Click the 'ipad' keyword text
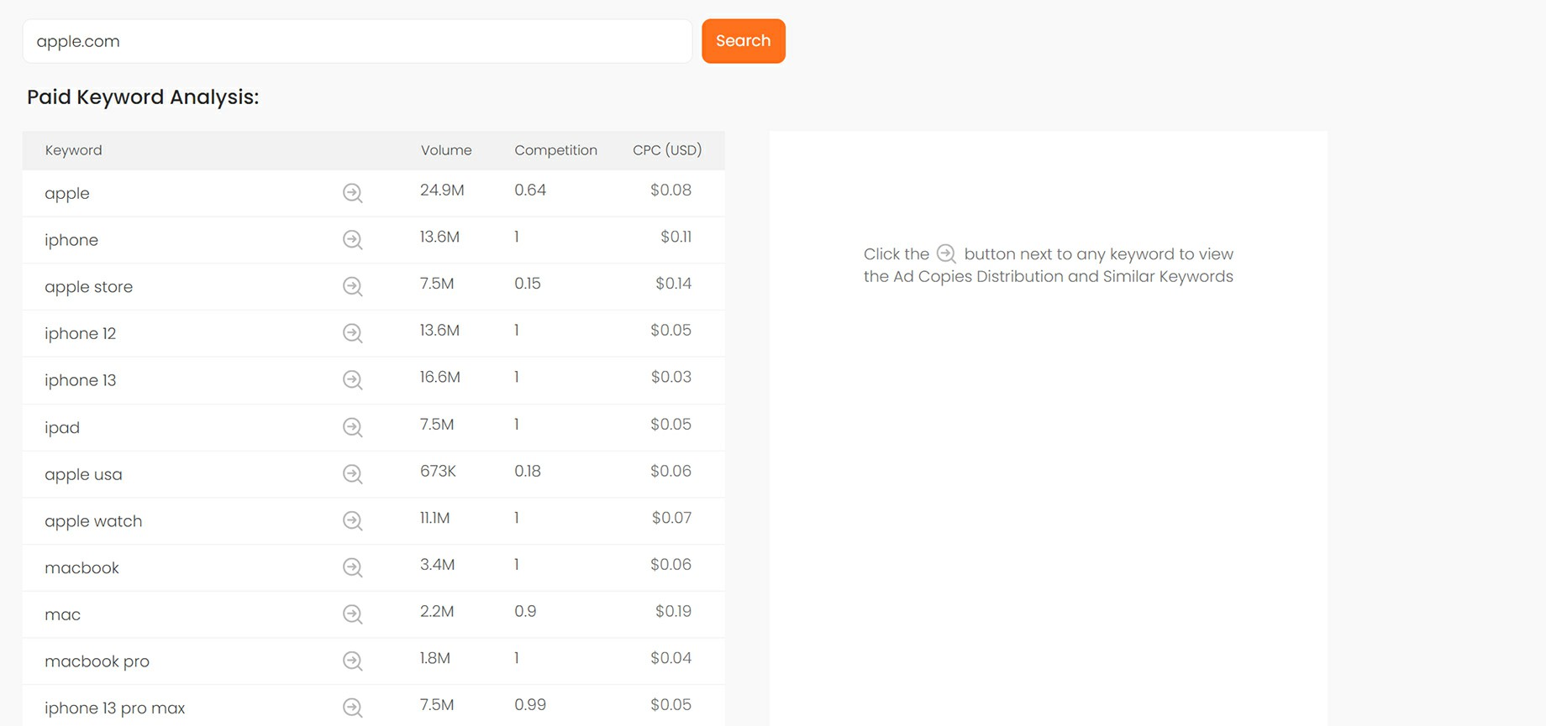 [x=62, y=428]
